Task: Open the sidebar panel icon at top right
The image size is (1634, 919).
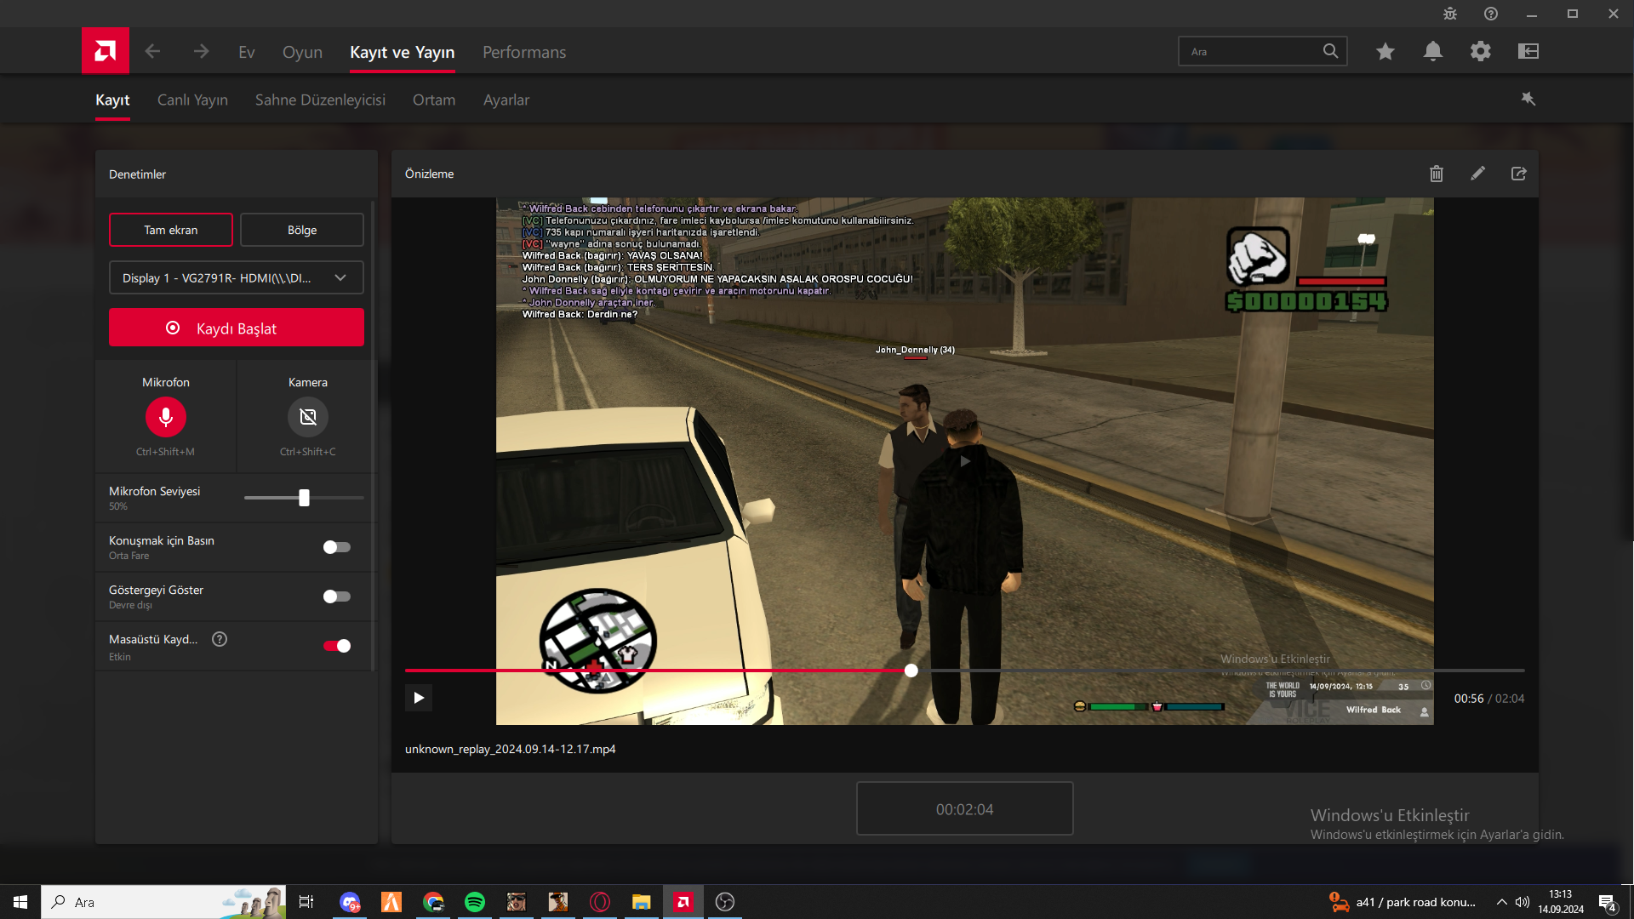Action: 1528,52
